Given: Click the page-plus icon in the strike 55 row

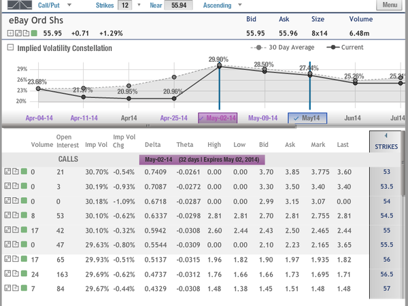Looking at the screenshot, I should click(x=16, y=230).
